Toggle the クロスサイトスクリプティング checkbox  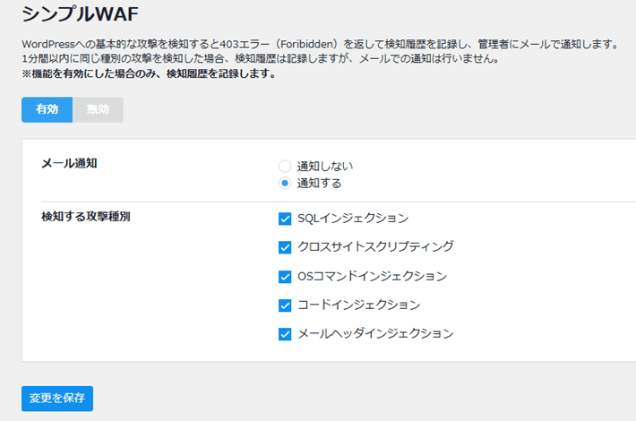tap(285, 247)
